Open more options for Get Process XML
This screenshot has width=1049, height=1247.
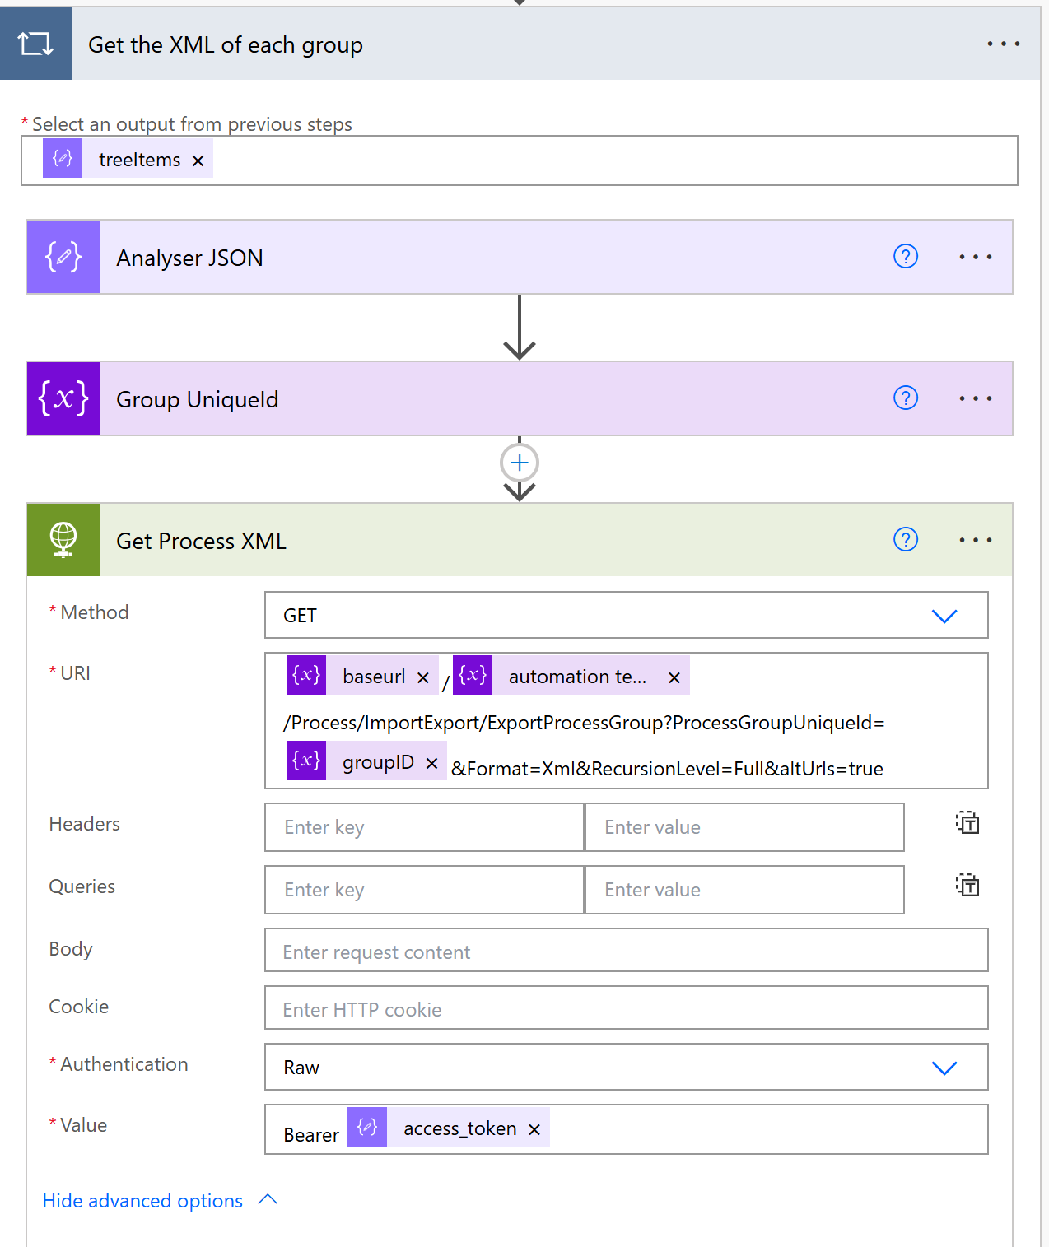(976, 540)
